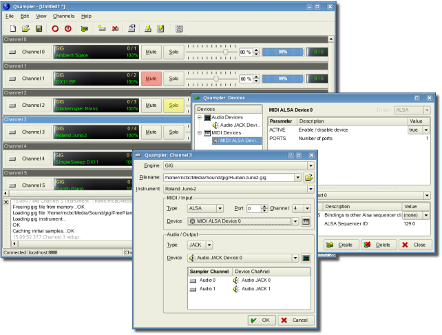Open MIDI device setup icon beside MIDI ALSA Device 0
Screen dimensions: 442x335
(305, 221)
